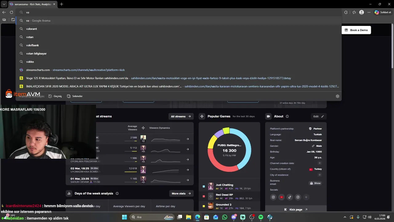The height and width of the screenshot is (222, 394).
Task: Select the 'va - Google Arama' suggestion
Action: click(179, 21)
